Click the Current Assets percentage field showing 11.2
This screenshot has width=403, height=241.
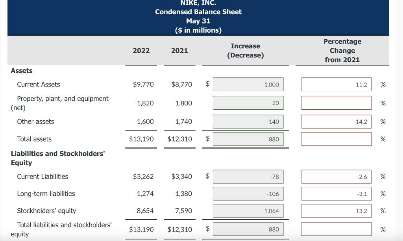point(336,84)
